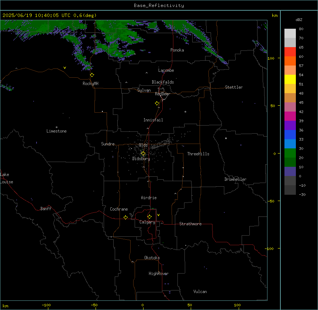Click the Sylvan label
Screen dimensions: 318x310
(144, 90)
